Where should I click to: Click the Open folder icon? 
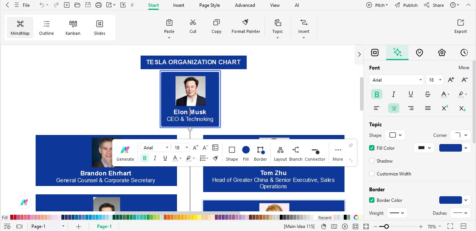(x=77, y=5)
